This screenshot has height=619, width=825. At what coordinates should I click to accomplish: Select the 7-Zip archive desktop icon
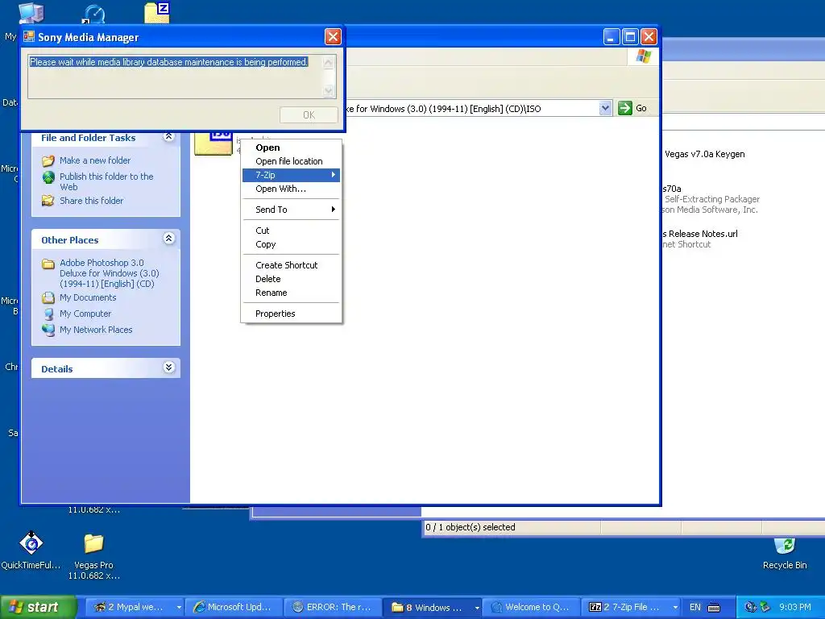[x=157, y=12]
